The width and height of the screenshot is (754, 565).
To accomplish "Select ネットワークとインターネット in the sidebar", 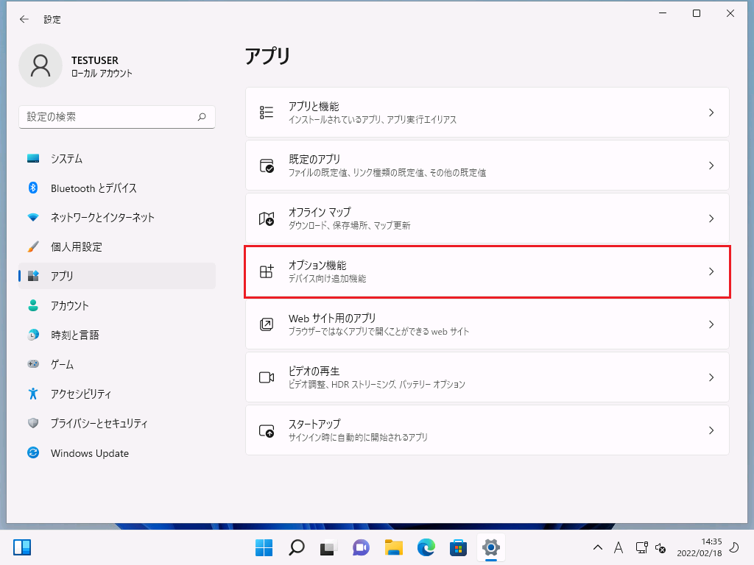I will click(102, 218).
